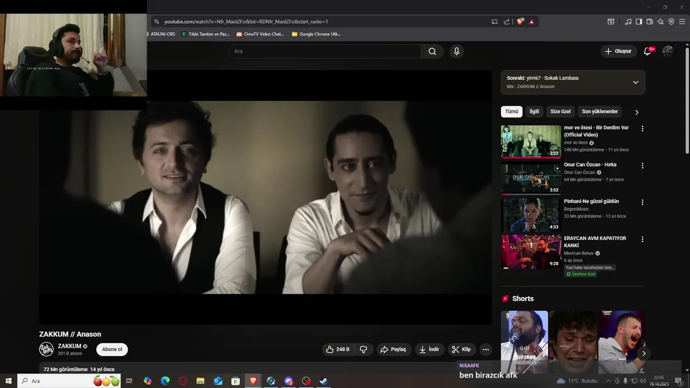This screenshot has height=388, width=690.
Task: Open the Google Chrome Utk... bookmarks folder
Action: [x=316, y=34]
